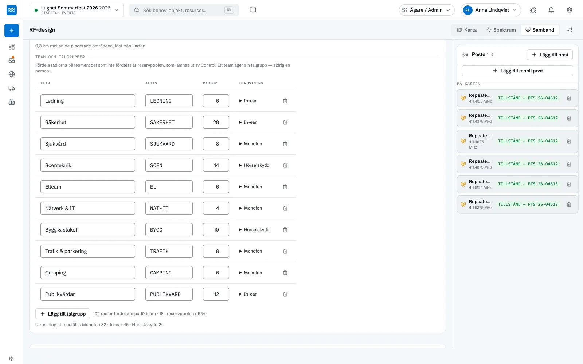The width and height of the screenshot is (583, 364).
Task: Delete the repeater at 411.4125 MHz
Action: (569, 98)
